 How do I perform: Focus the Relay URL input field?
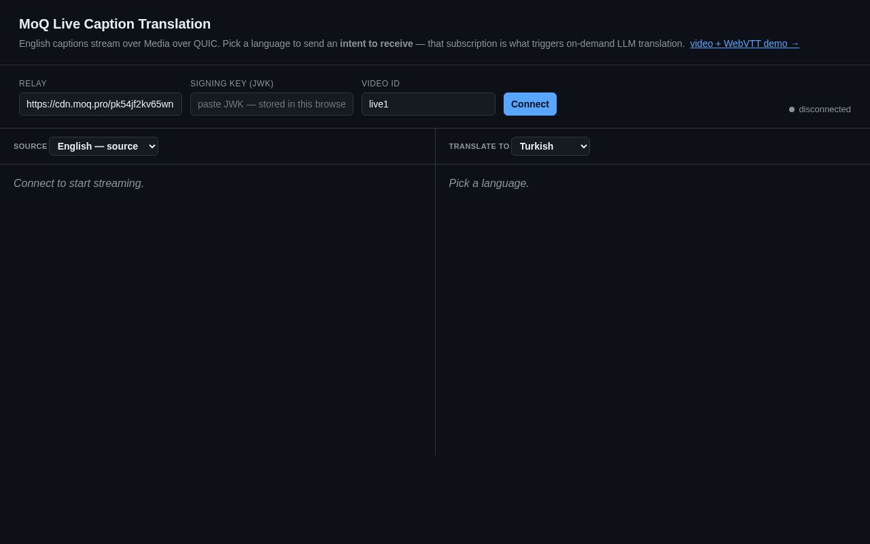pyautogui.click(x=101, y=104)
